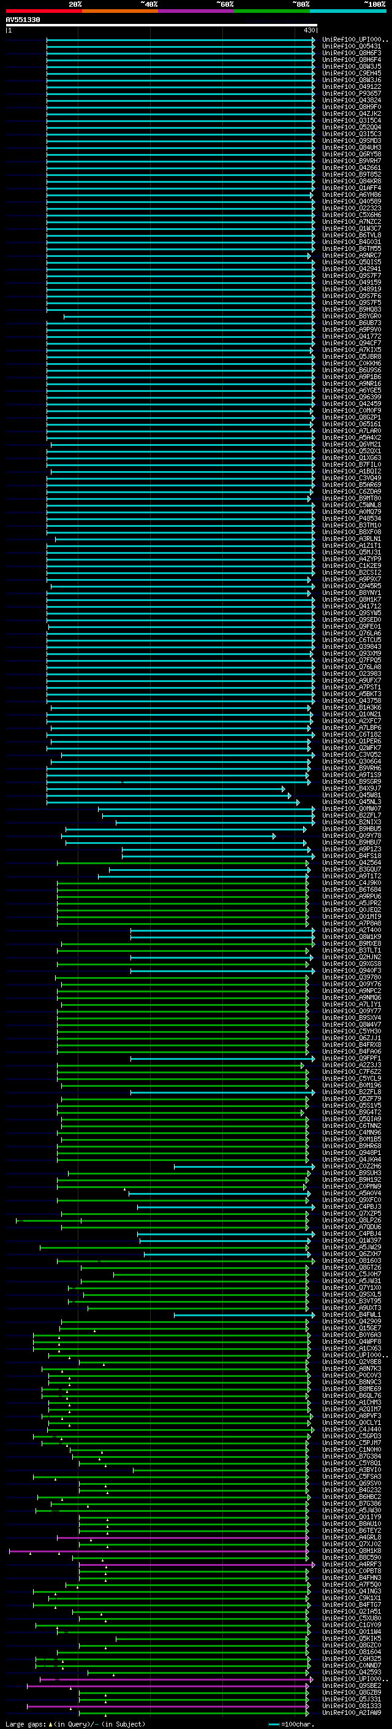Select the AV551330 query name
The image size is (392, 1729).
pos(23,20)
